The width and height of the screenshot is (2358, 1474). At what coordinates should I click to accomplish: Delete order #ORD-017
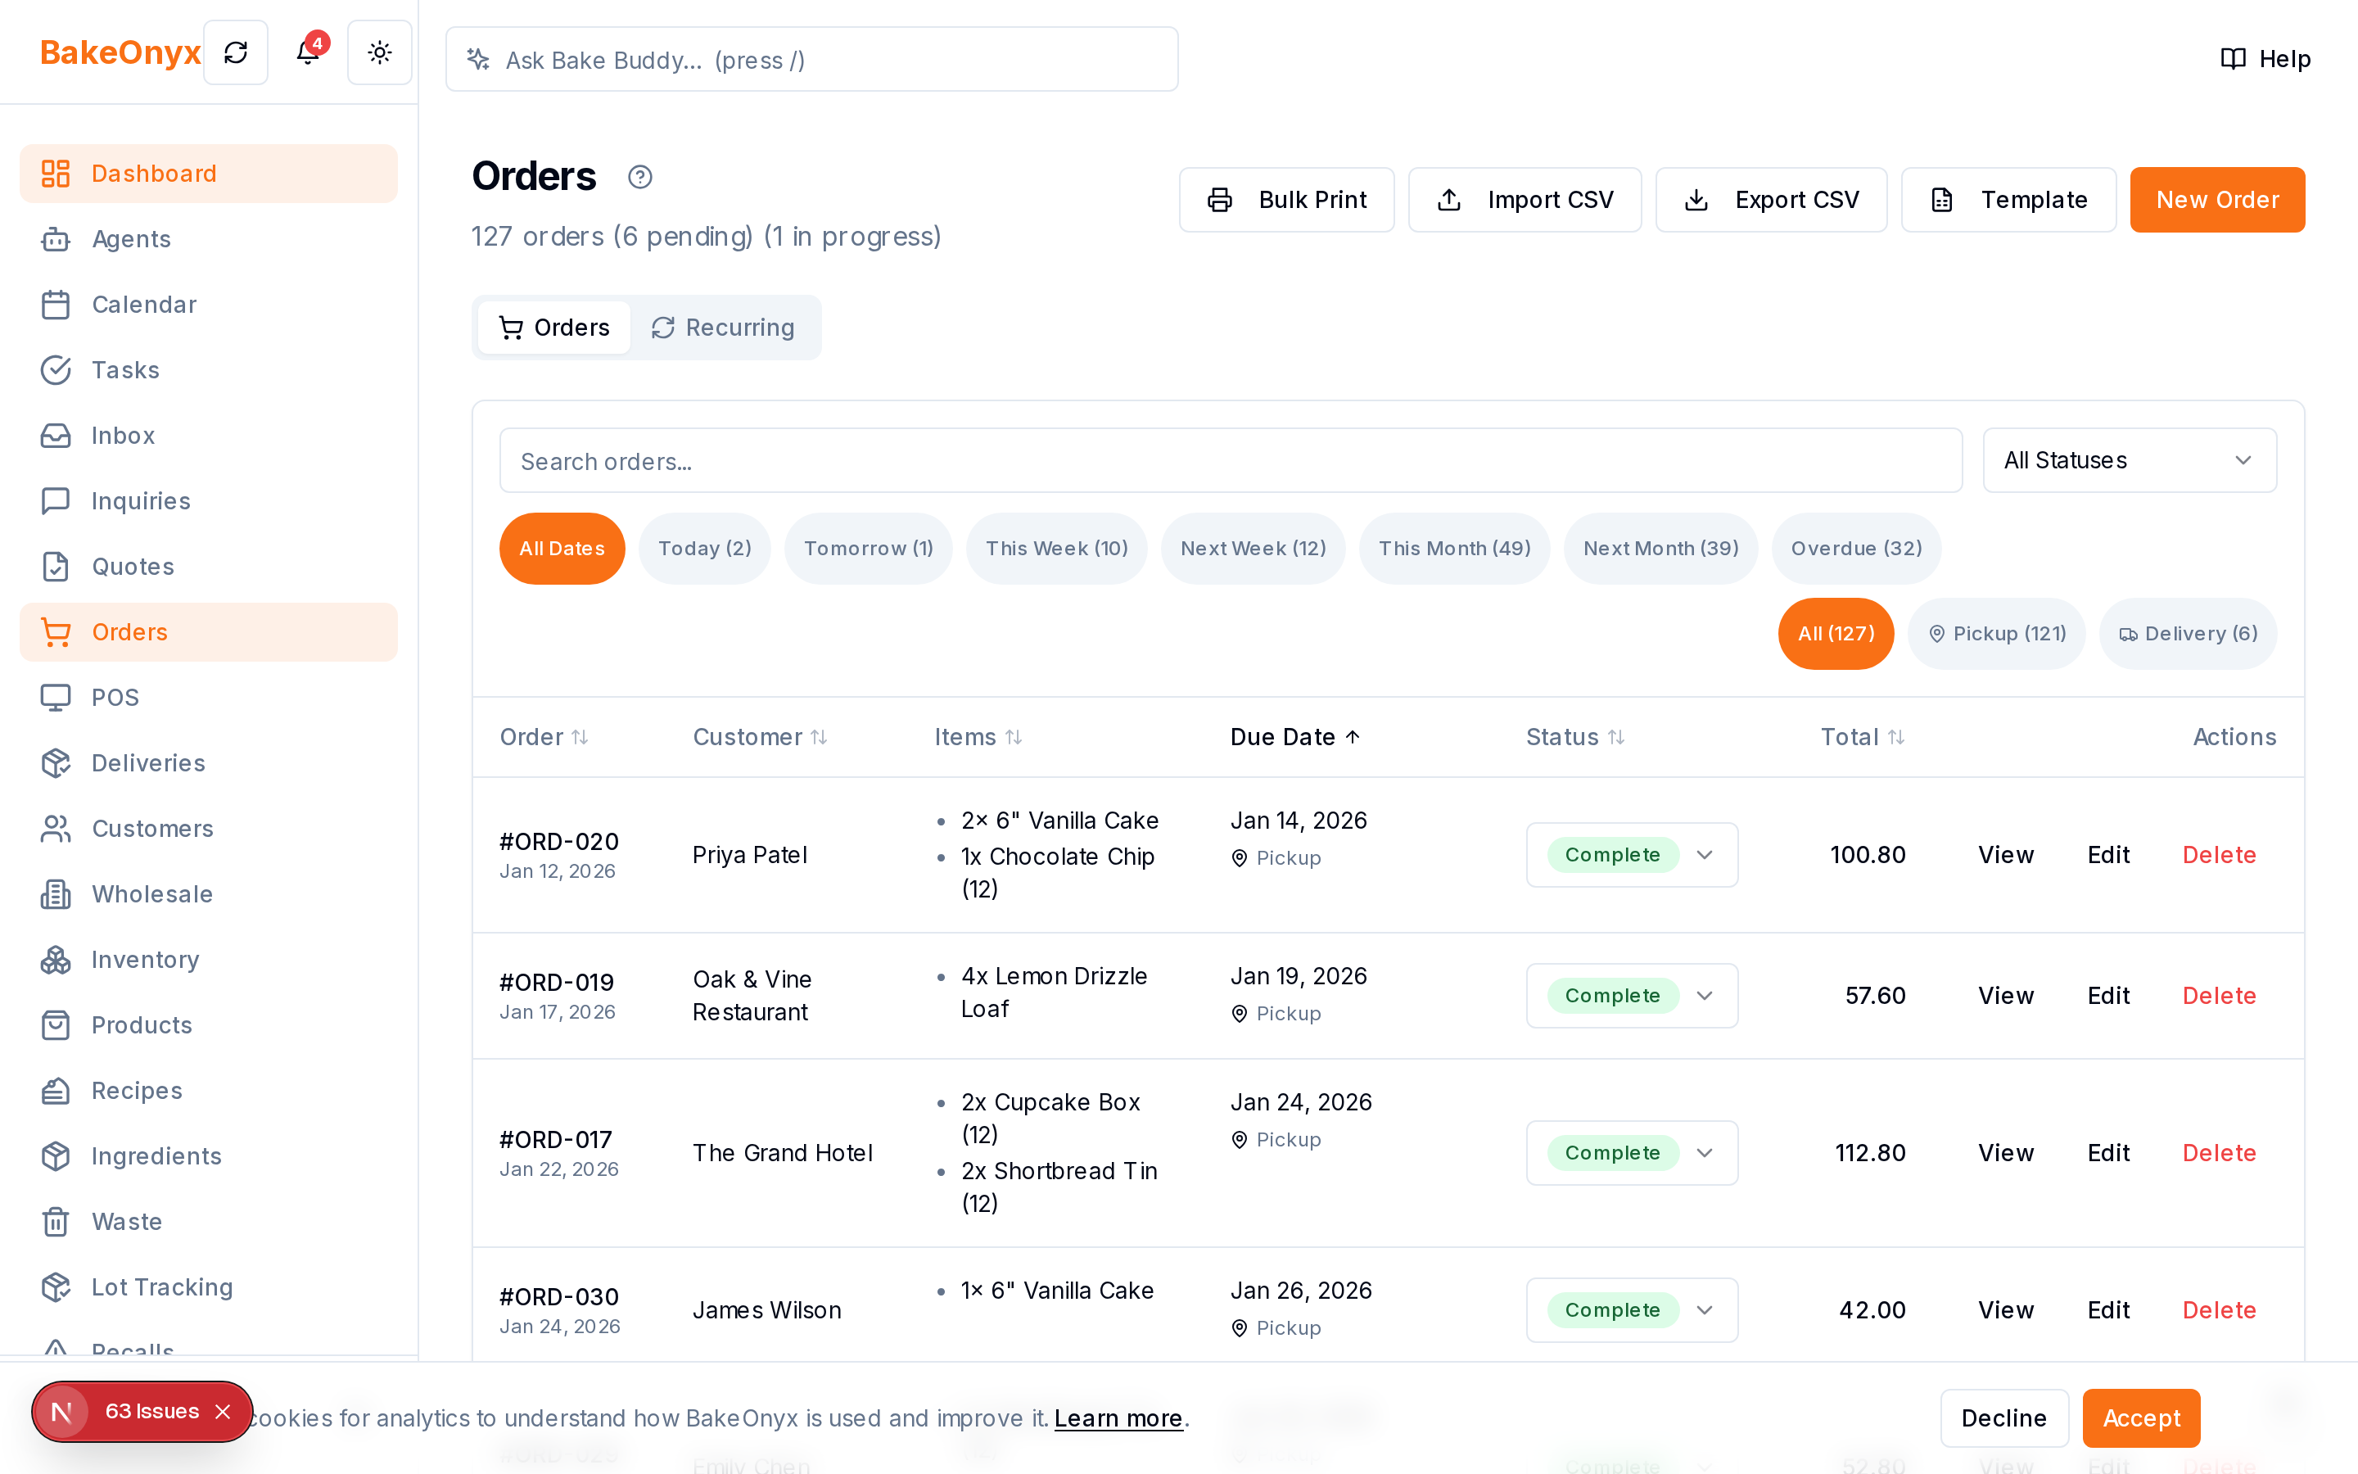(2219, 1153)
